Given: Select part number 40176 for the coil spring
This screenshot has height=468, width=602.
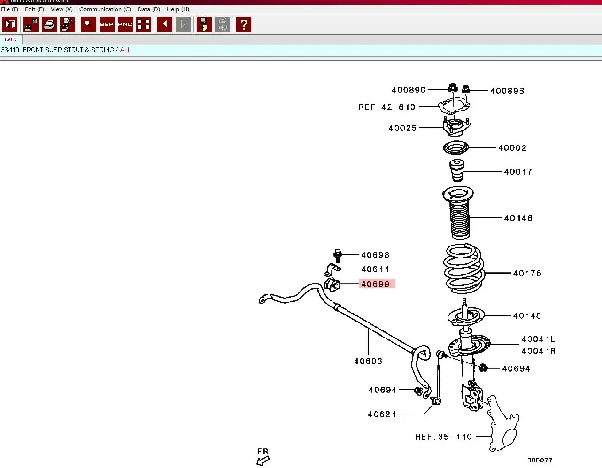Looking at the screenshot, I should click(527, 273).
